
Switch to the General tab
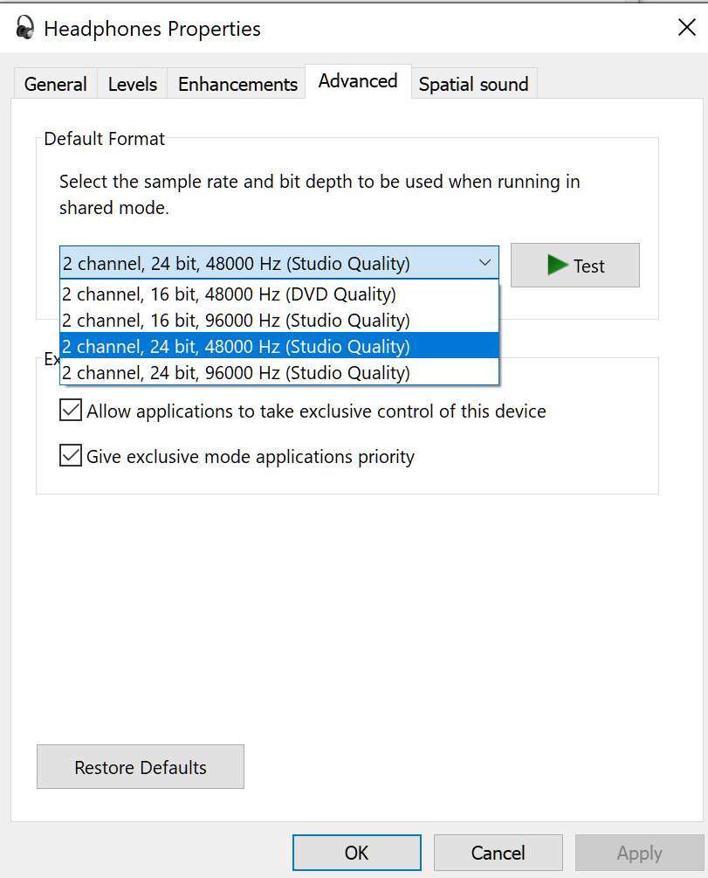pyautogui.click(x=56, y=85)
